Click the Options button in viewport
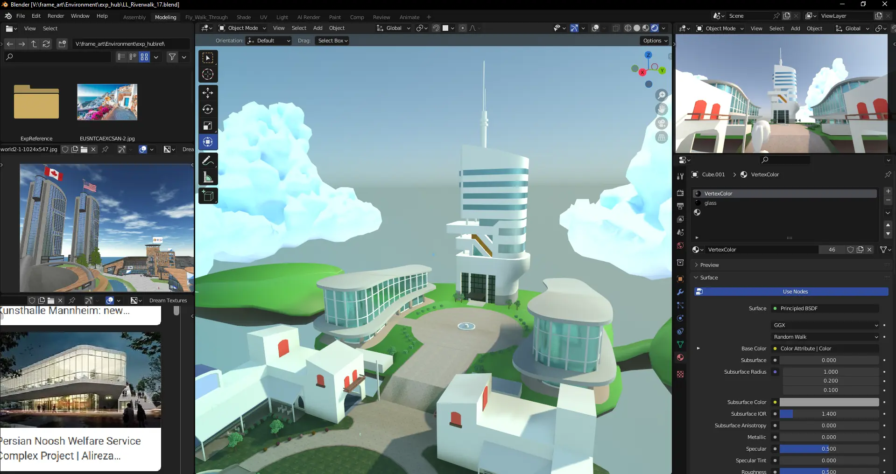Viewport: 896px width, 474px height. coord(655,41)
